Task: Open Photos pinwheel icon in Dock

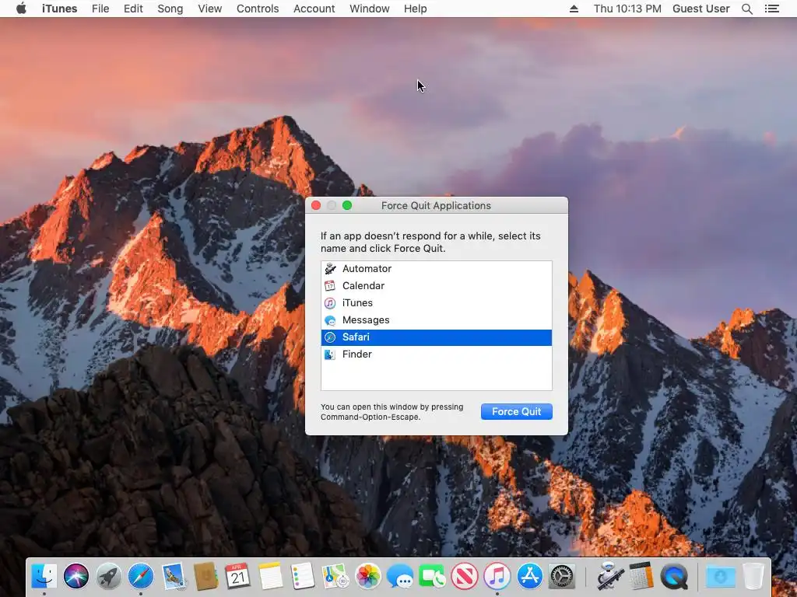Action: click(367, 576)
